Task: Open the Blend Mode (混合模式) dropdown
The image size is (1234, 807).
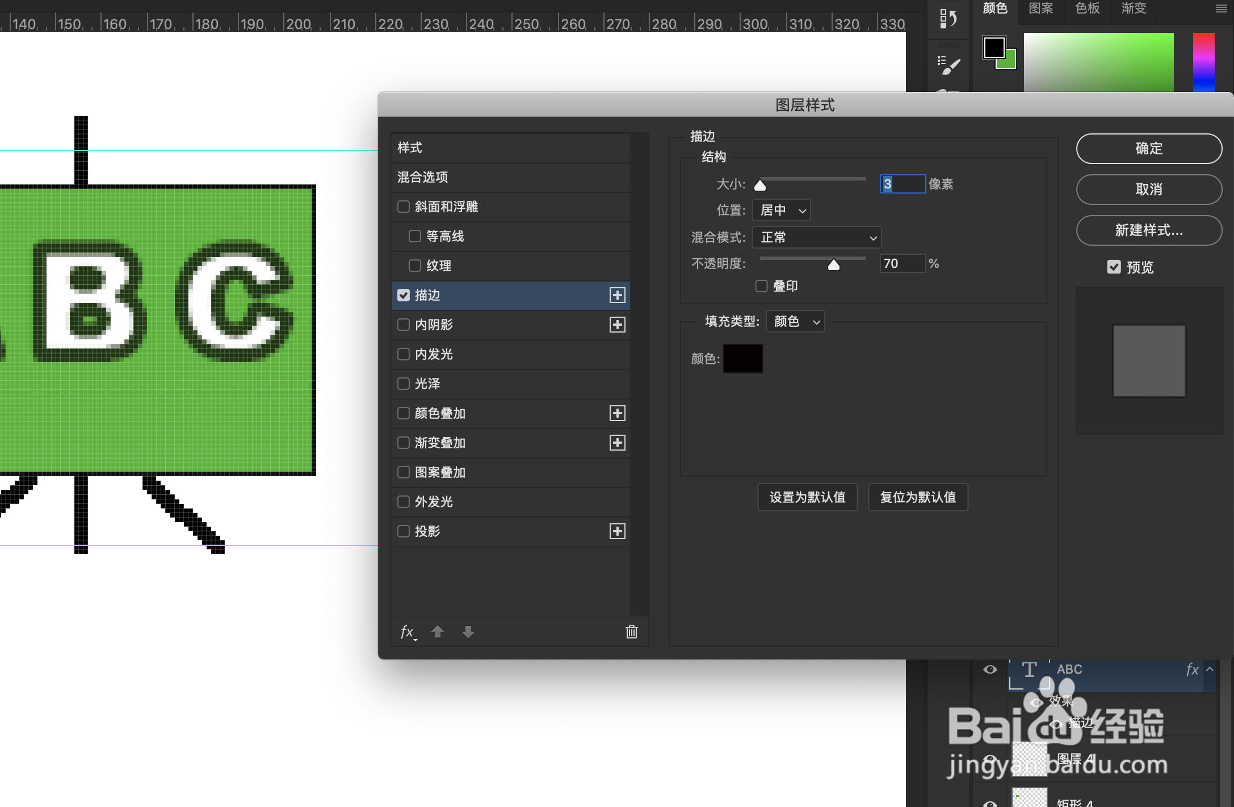Action: click(x=817, y=237)
